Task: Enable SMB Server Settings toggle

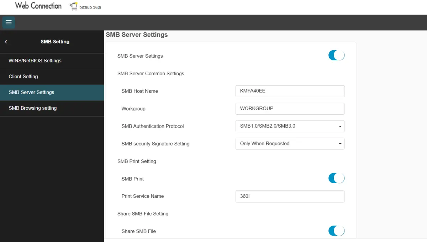Action: tap(336, 55)
